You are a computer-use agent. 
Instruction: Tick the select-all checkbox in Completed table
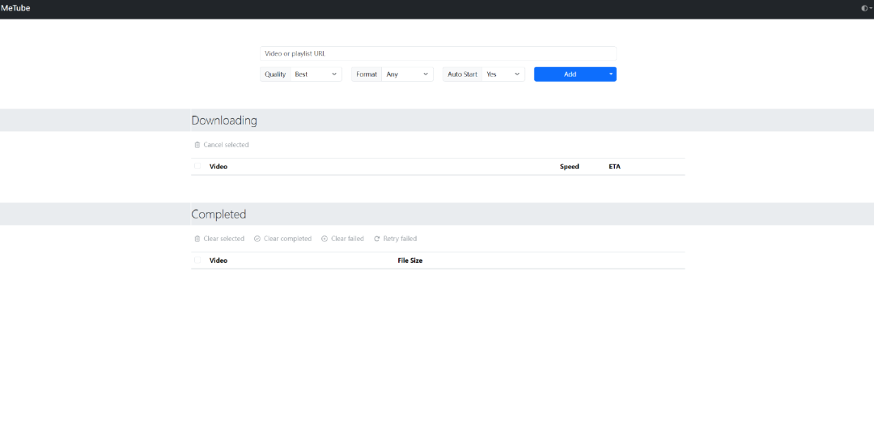197,261
